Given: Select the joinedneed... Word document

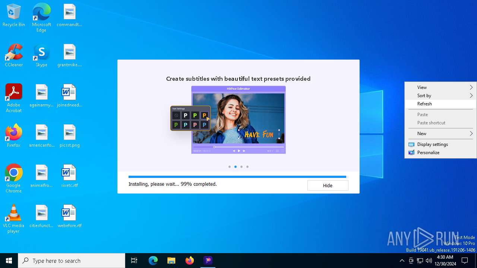Looking at the screenshot, I should click(69, 96).
